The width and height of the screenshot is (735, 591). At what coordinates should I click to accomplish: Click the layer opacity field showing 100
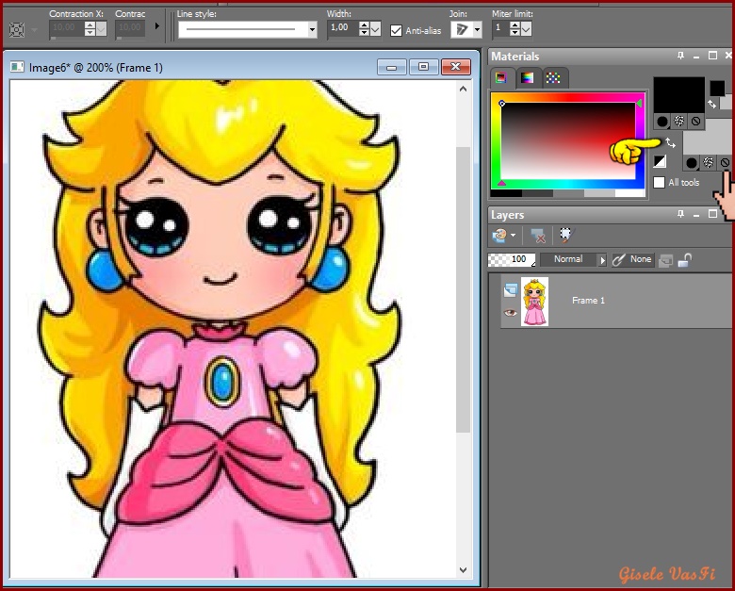(512, 259)
